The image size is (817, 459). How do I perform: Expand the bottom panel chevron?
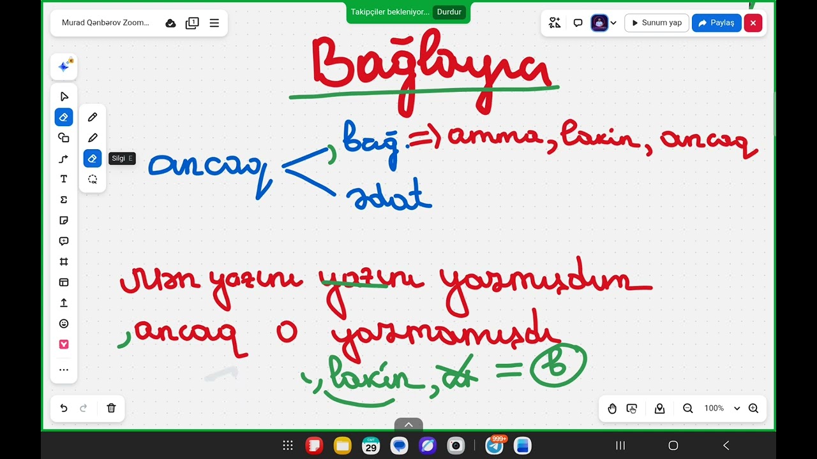pyautogui.click(x=408, y=425)
